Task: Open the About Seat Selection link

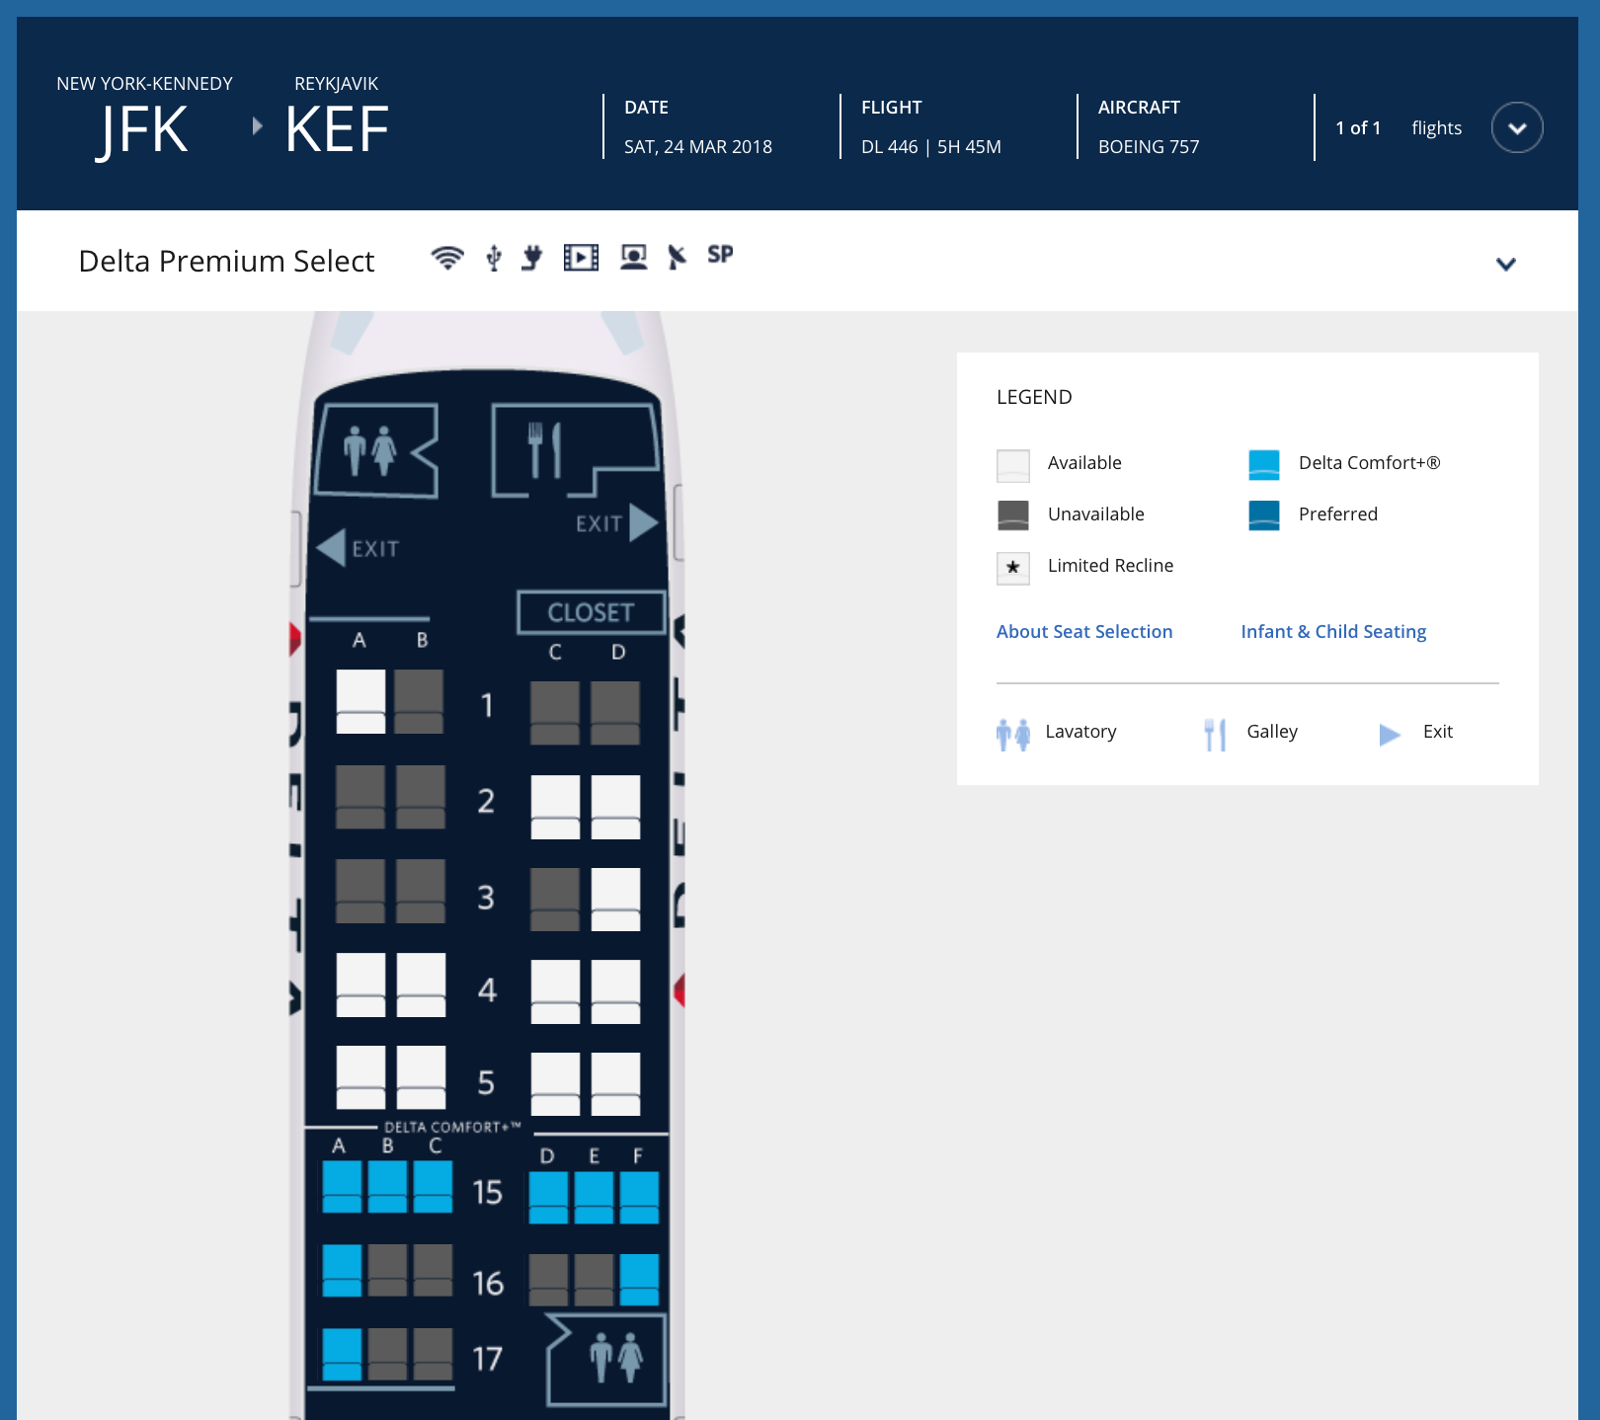Action: click(1083, 632)
